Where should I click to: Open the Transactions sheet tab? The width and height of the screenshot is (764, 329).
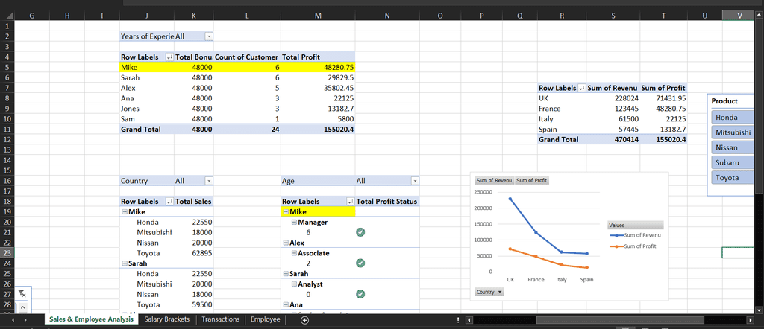tap(221, 319)
